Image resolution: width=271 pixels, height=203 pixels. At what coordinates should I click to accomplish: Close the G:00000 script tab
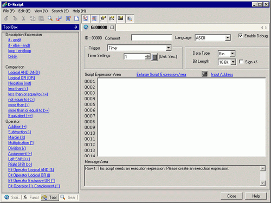tap(112, 28)
